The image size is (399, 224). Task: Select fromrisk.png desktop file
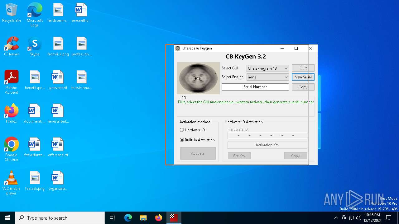pos(58,46)
